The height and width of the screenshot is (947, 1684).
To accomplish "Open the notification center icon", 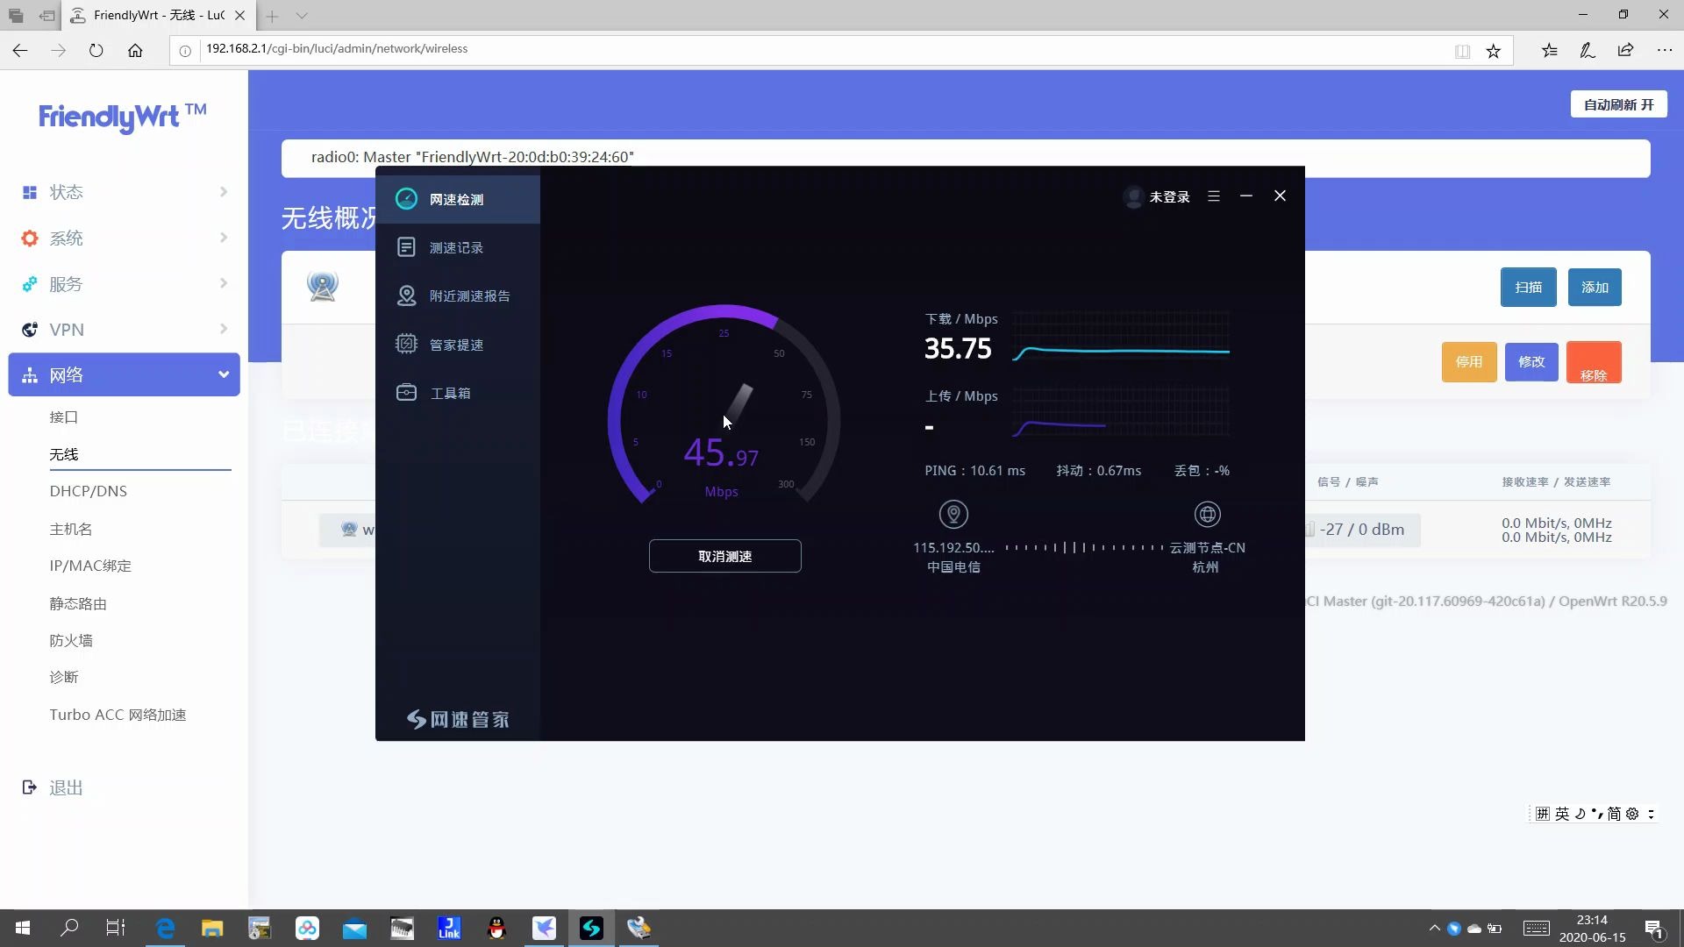I will (x=1654, y=928).
